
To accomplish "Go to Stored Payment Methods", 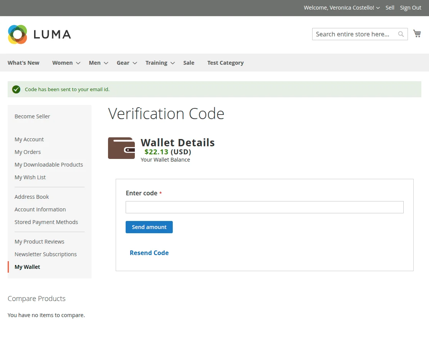I will click(x=46, y=222).
